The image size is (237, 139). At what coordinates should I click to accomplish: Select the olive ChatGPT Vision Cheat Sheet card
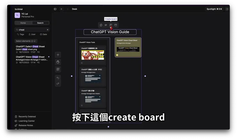128,47
